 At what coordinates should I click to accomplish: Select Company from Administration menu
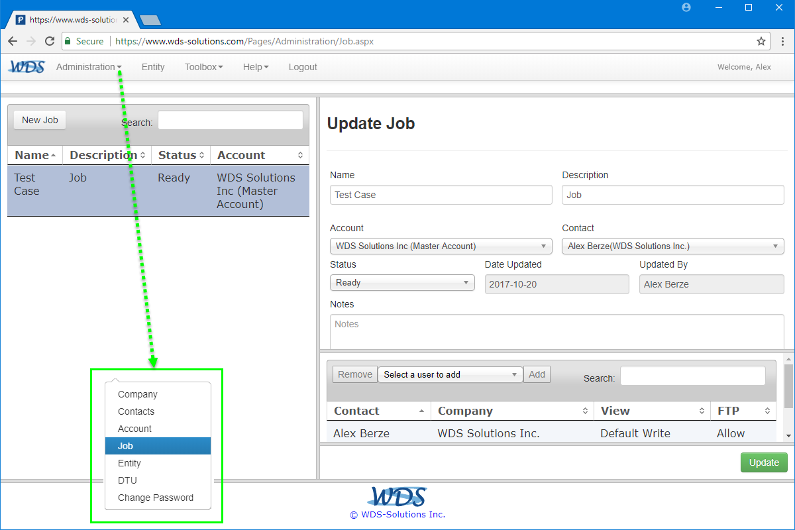[158, 394]
